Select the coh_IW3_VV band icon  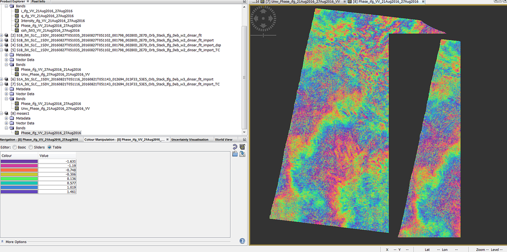click(x=17, y=30)
